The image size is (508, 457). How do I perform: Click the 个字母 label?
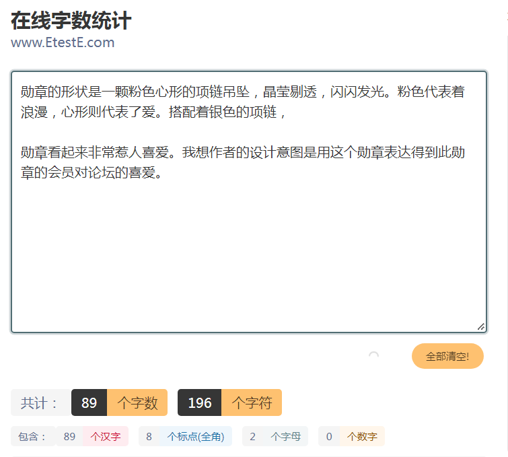(285, 436)
